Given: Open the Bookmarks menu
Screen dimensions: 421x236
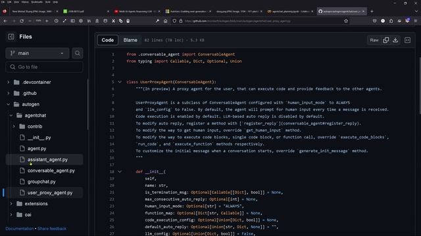Looking at the screenshot, I should pyautogui.click(x=37, y=2).
